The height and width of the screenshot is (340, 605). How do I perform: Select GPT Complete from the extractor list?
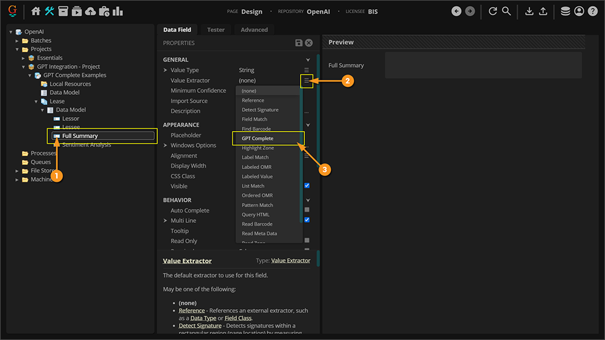coord(258,138)
